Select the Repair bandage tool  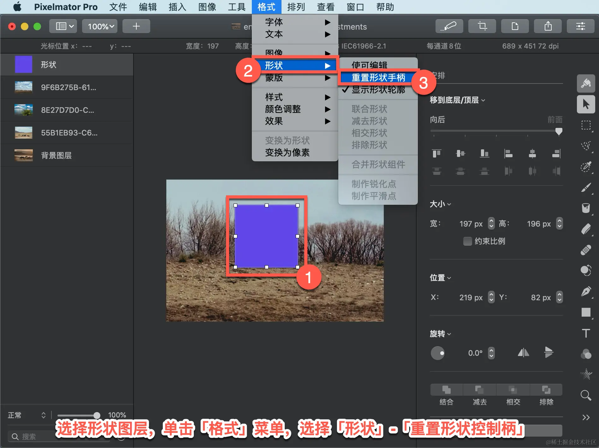pyautogui.click(x=586, y=250)
